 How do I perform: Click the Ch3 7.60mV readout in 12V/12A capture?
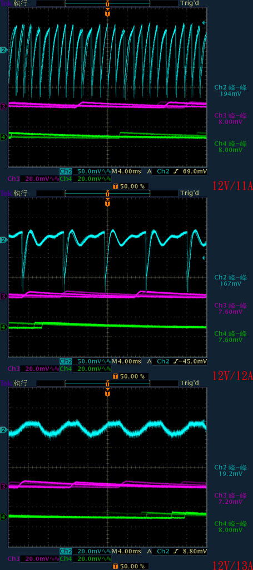pos(231,308)
